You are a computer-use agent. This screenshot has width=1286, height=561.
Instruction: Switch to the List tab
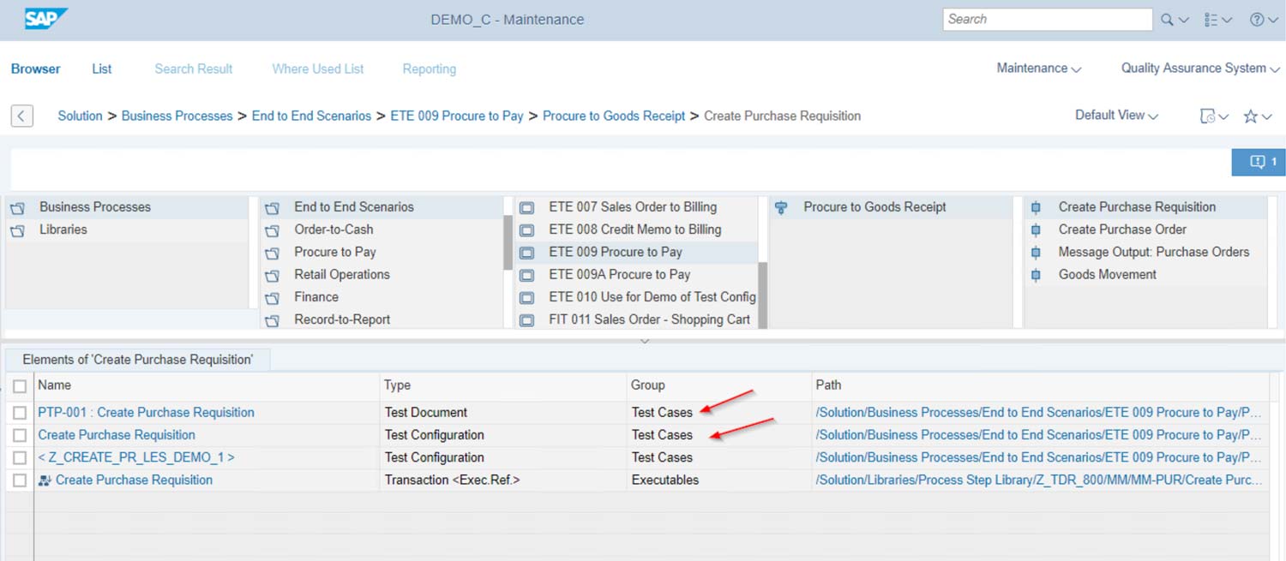pyautogui.click(x=101, y=69)
